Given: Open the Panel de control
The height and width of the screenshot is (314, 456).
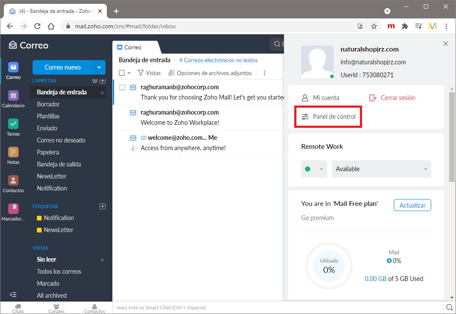Looking at the screenshot, I should pos(328,117).
